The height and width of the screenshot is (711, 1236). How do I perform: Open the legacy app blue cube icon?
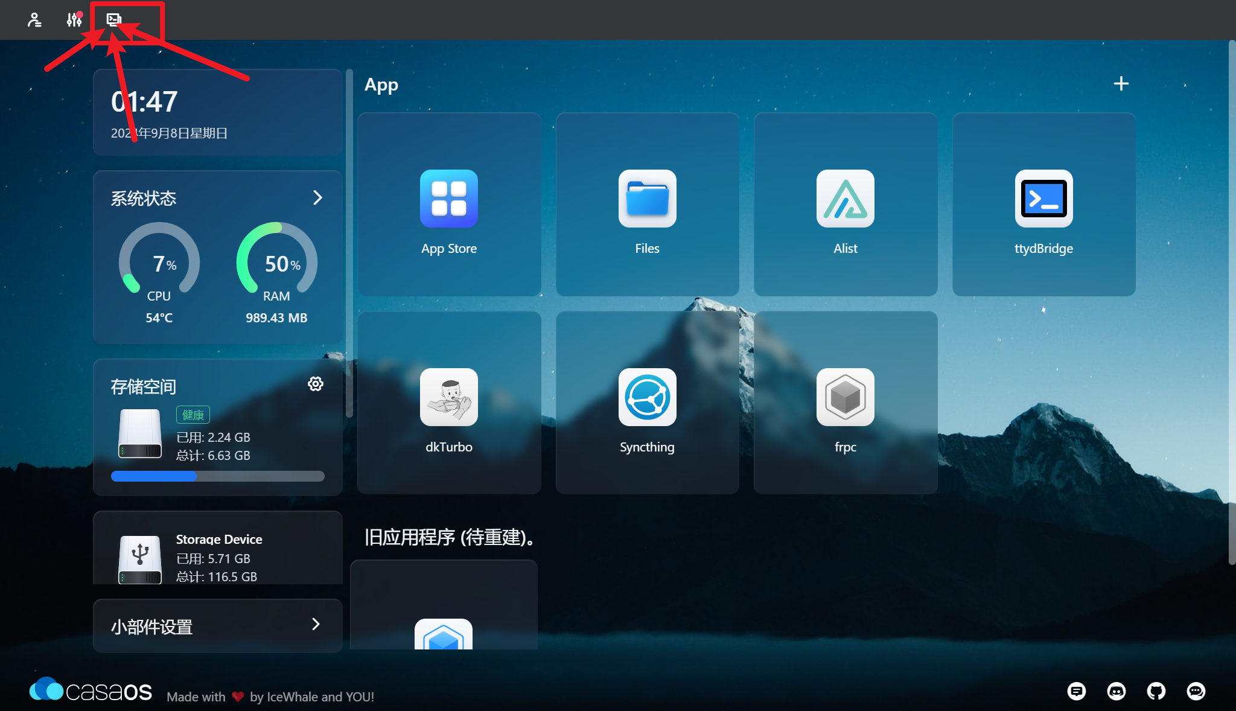443,634
